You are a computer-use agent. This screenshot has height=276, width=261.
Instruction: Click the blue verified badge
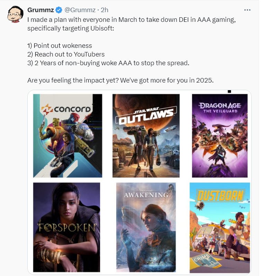(59, 10)
